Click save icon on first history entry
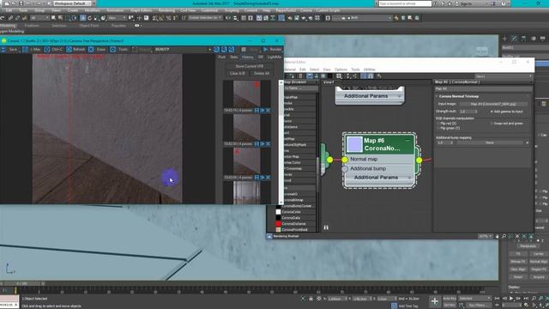 pos(256,111)
